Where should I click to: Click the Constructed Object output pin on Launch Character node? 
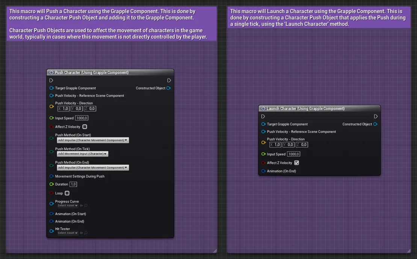tap(375, 124)
